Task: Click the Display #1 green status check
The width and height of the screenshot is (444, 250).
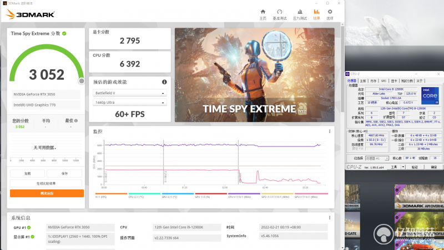Action: [33, 237]
